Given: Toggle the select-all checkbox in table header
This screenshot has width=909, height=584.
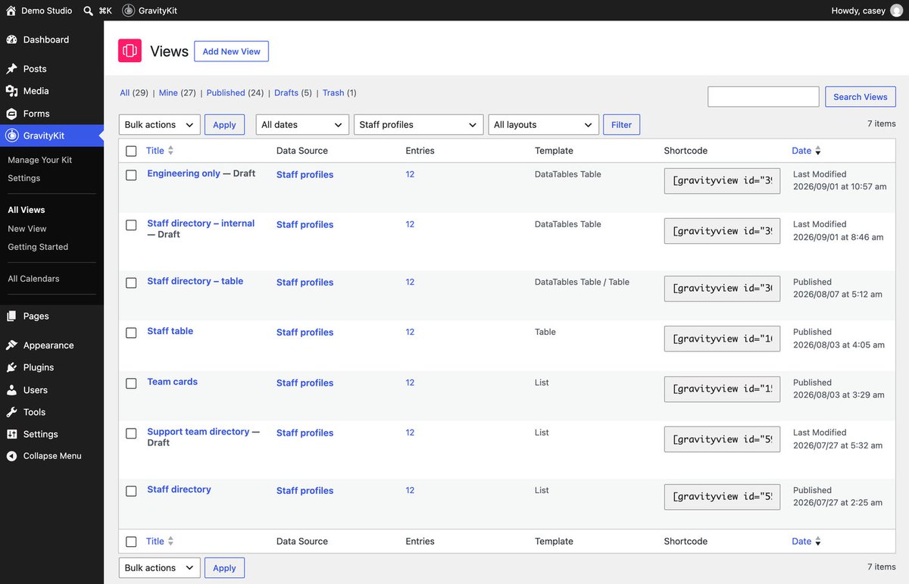Looking at the screenshot, I should pyautogui.click(x=131, y=151).
